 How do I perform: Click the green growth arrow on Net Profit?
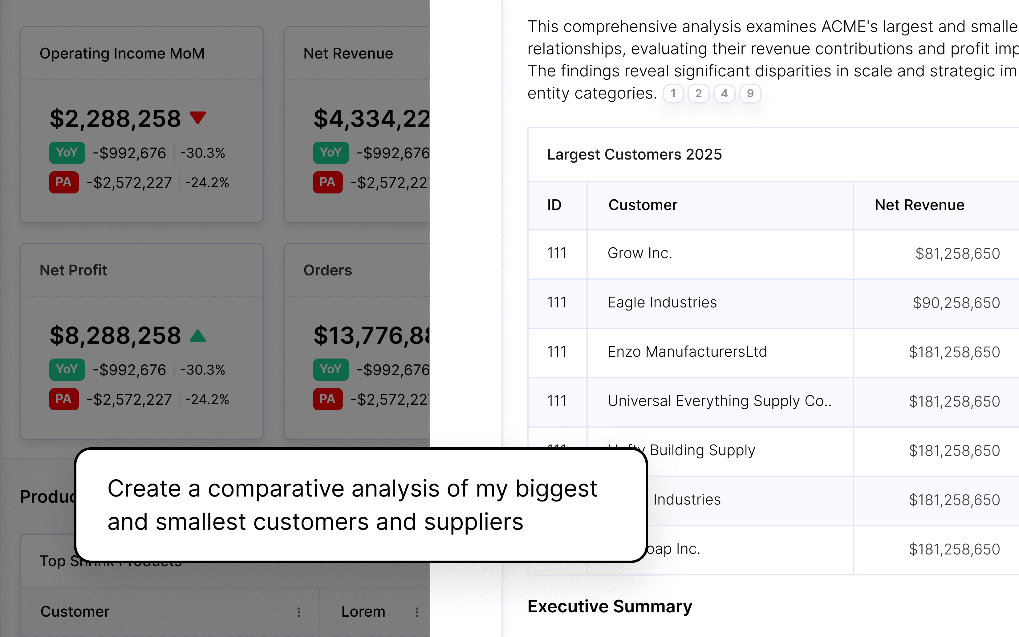click(x=198, y=336)
